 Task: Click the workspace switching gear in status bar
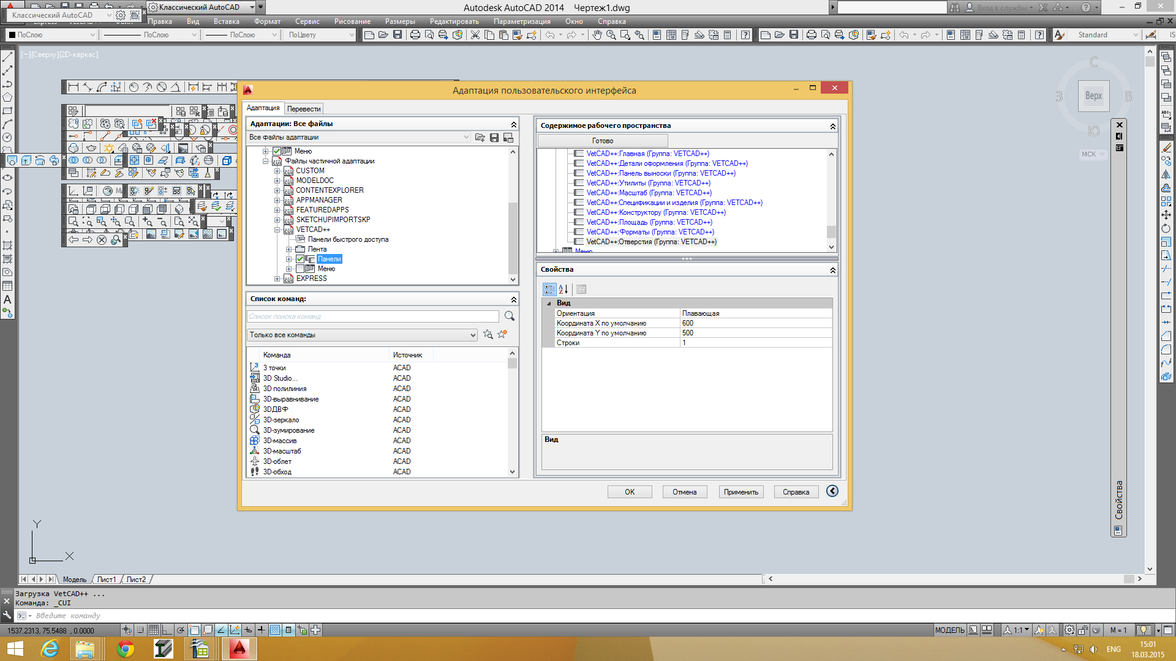(1069, 630)
